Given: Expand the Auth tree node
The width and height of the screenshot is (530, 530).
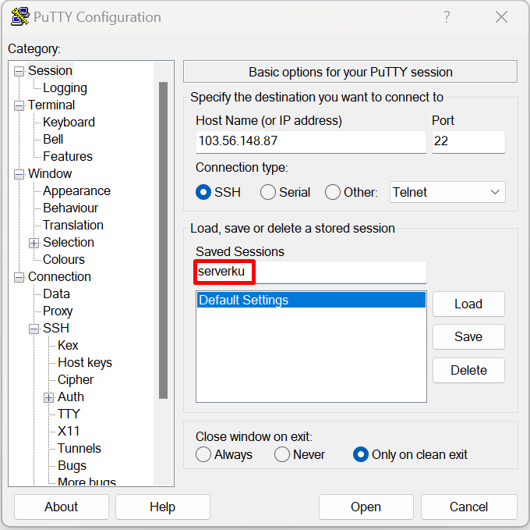Looking at the screenshot, I should pos(48,397).
